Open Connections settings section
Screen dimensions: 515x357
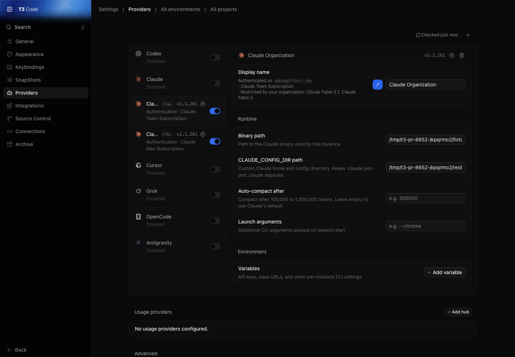click(46, 131)
